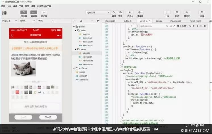The width and height of the screenshot is (212, 134).
Task: Open index.wxss in the file tree
Action: tap(88, 46)
